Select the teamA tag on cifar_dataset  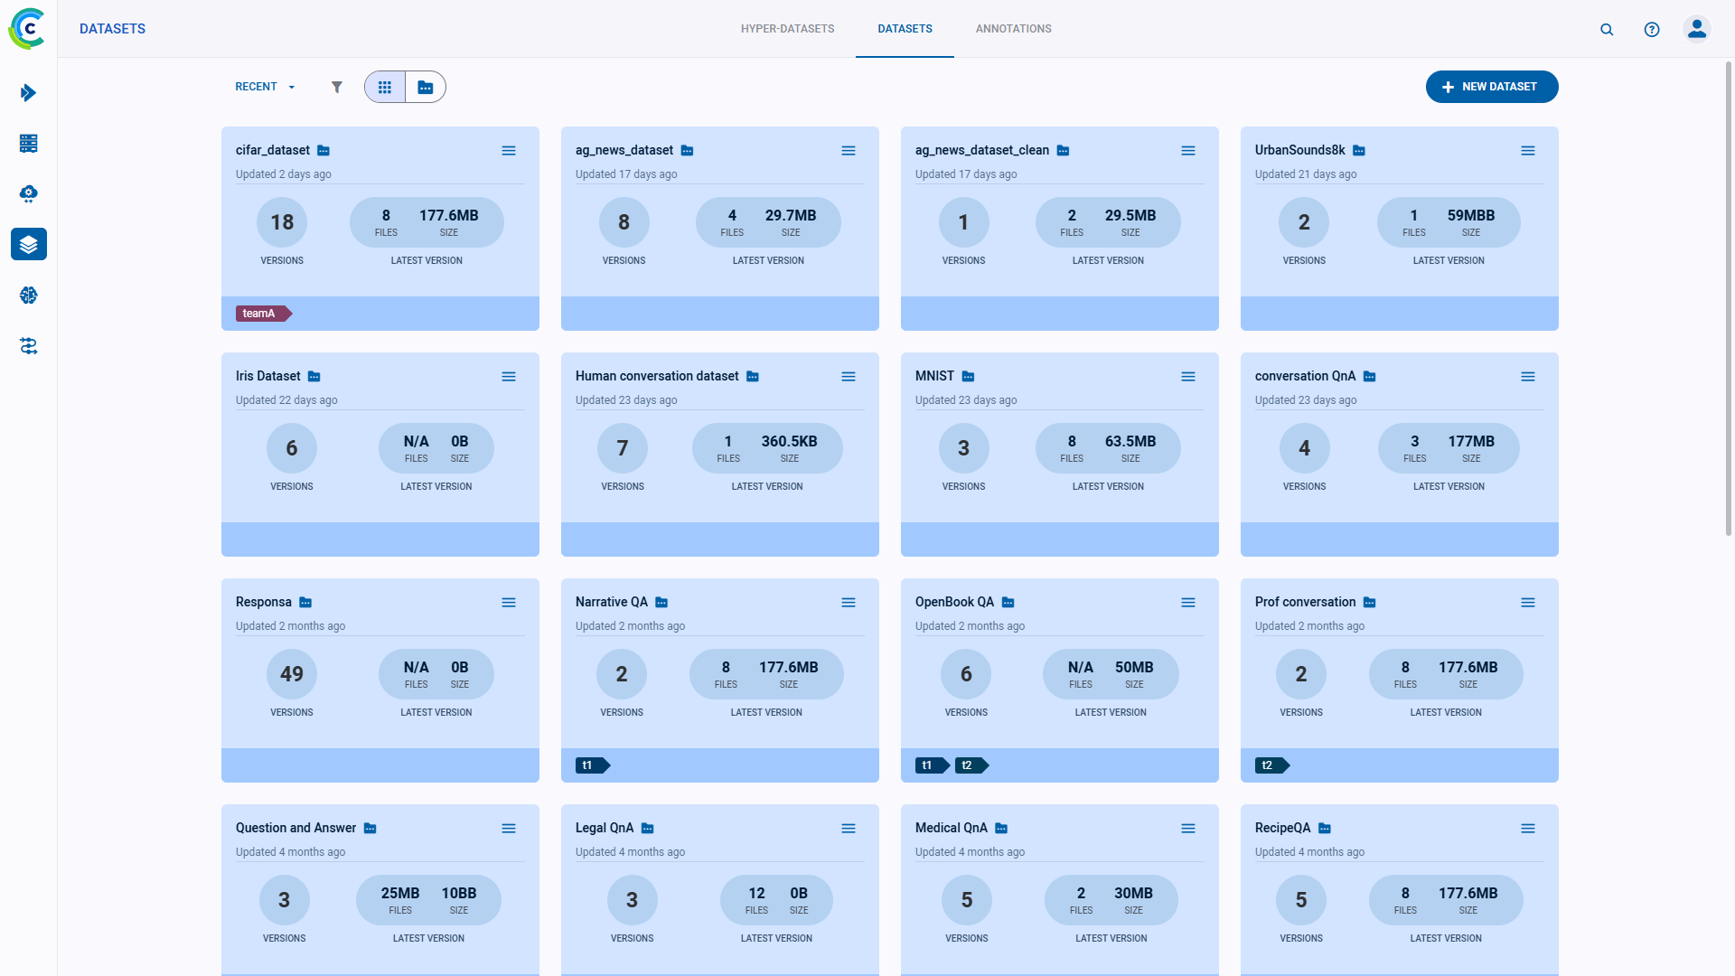pyautogui.click(x=261, y=314)
